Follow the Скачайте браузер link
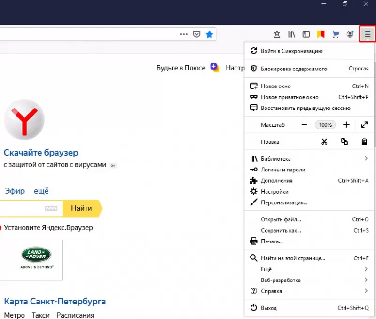 (41, 153)
